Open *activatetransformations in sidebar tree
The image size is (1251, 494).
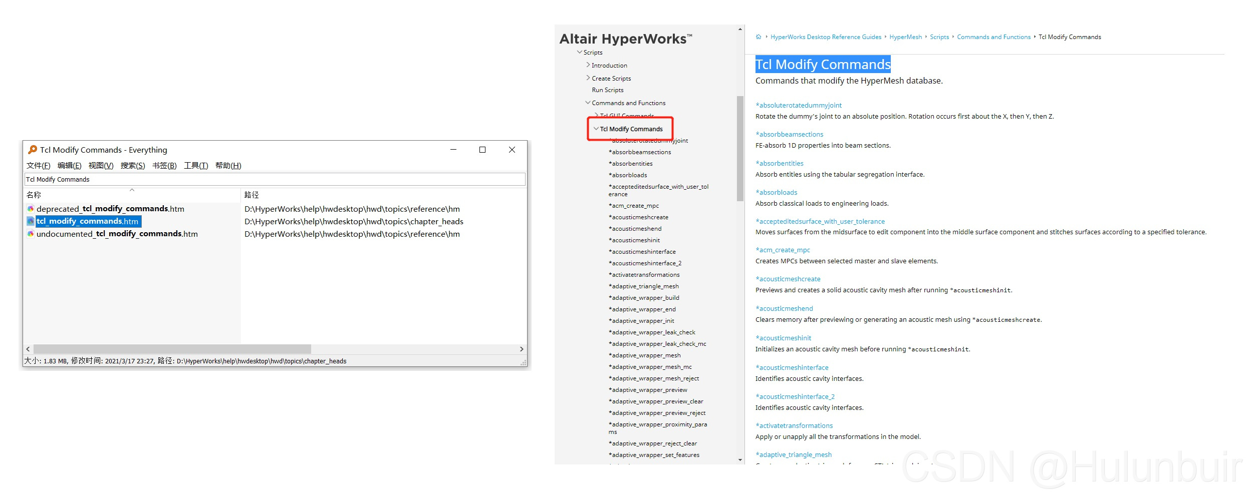pyautogui.click(x=644, y=275)
